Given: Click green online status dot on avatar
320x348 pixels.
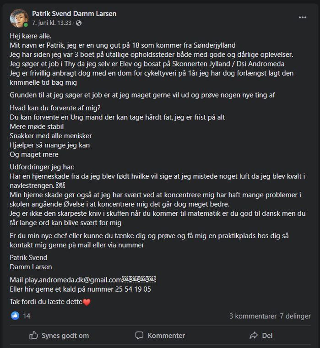Looking at the screenshot, I should 26,25.
